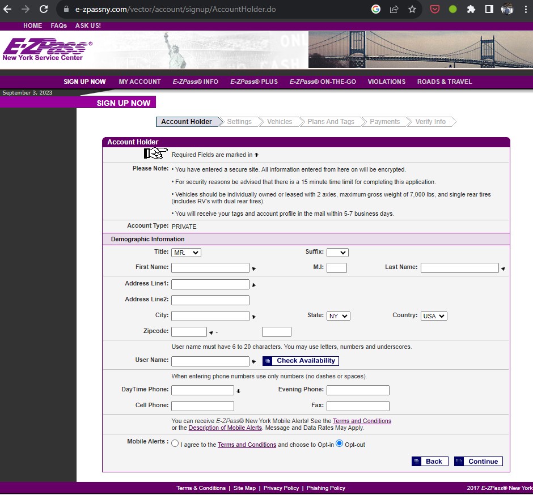Viewport: 533px width, 495px height.
Task: Click the Address Line1 input field
Action: click(210, 284)
